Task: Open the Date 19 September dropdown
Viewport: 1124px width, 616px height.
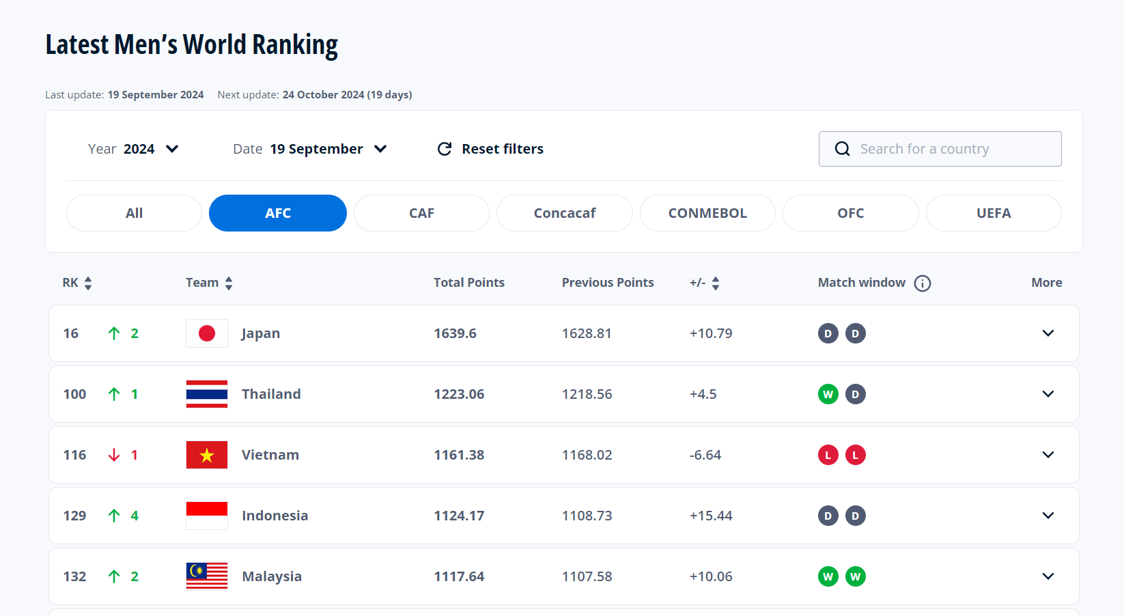Action: (311, 149)
